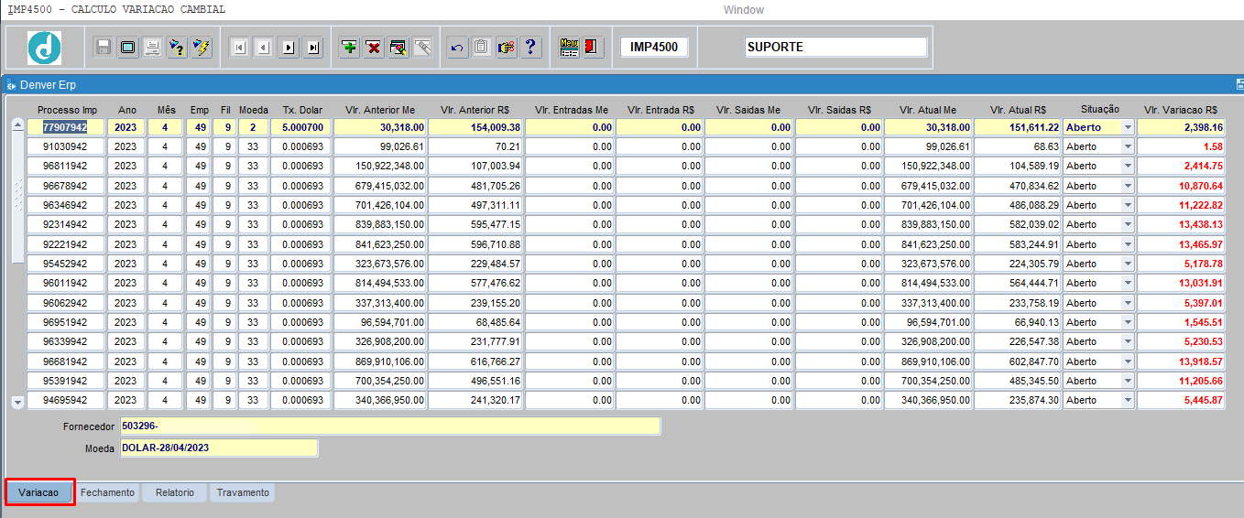The height and width of the screenshot is (518, 1244).
Task: Open help with question mark icon
Action: 530,47
